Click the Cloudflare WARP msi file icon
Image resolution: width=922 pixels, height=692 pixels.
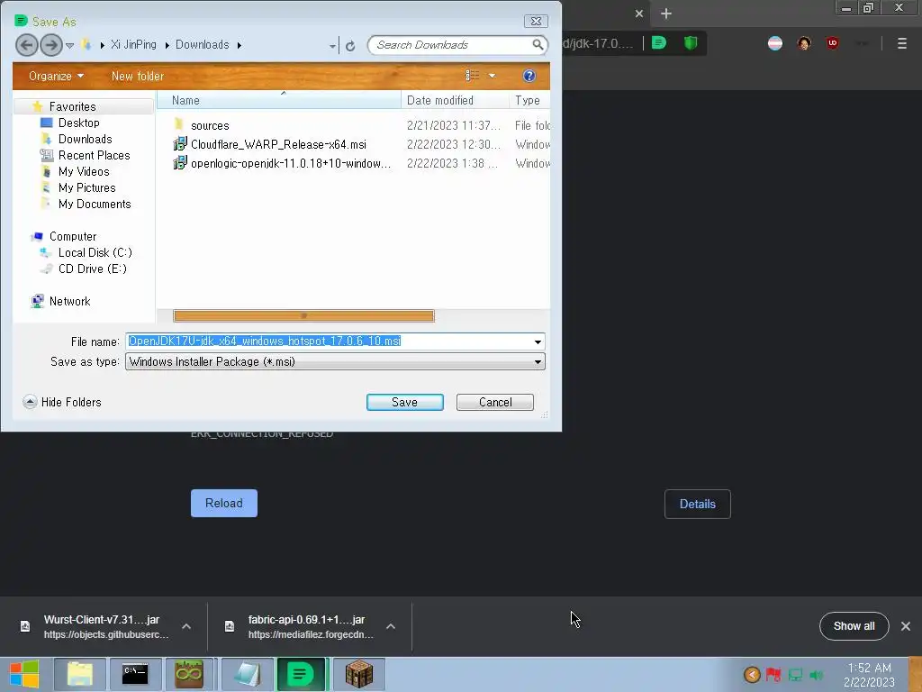180,144
